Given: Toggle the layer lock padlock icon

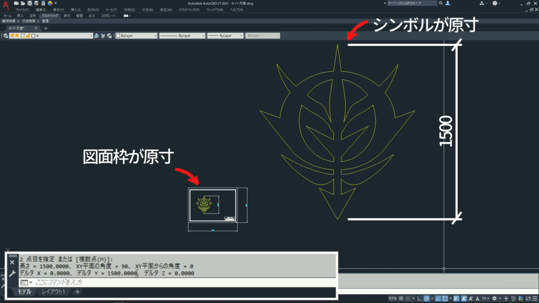Looking at the screenshot, I should click(28, 36).
